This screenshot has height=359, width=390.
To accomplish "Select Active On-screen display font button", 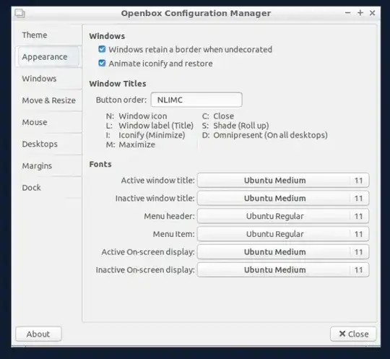I will point(283,252).
